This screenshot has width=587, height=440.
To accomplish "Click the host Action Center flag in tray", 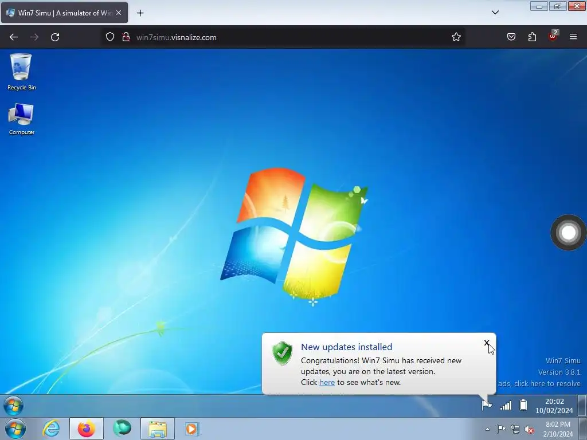I will 501,429.
